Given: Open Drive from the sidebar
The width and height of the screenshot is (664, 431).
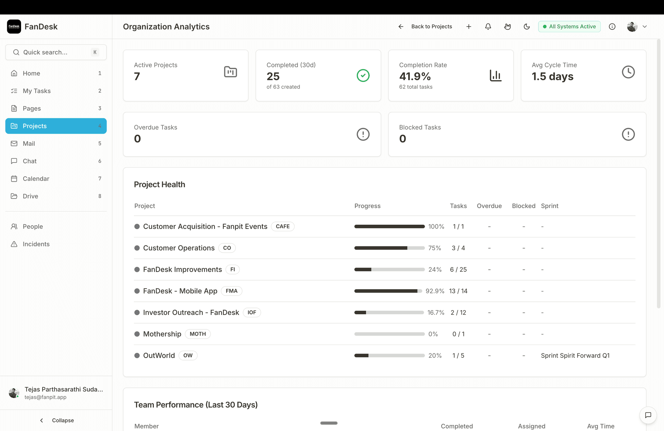Looking at the screenshot, I should [x=30, y=196].
